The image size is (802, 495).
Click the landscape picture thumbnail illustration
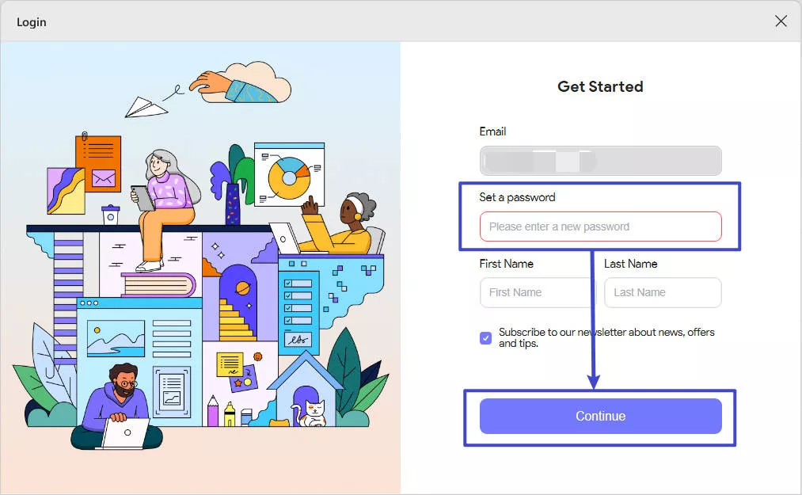[116, 338]
